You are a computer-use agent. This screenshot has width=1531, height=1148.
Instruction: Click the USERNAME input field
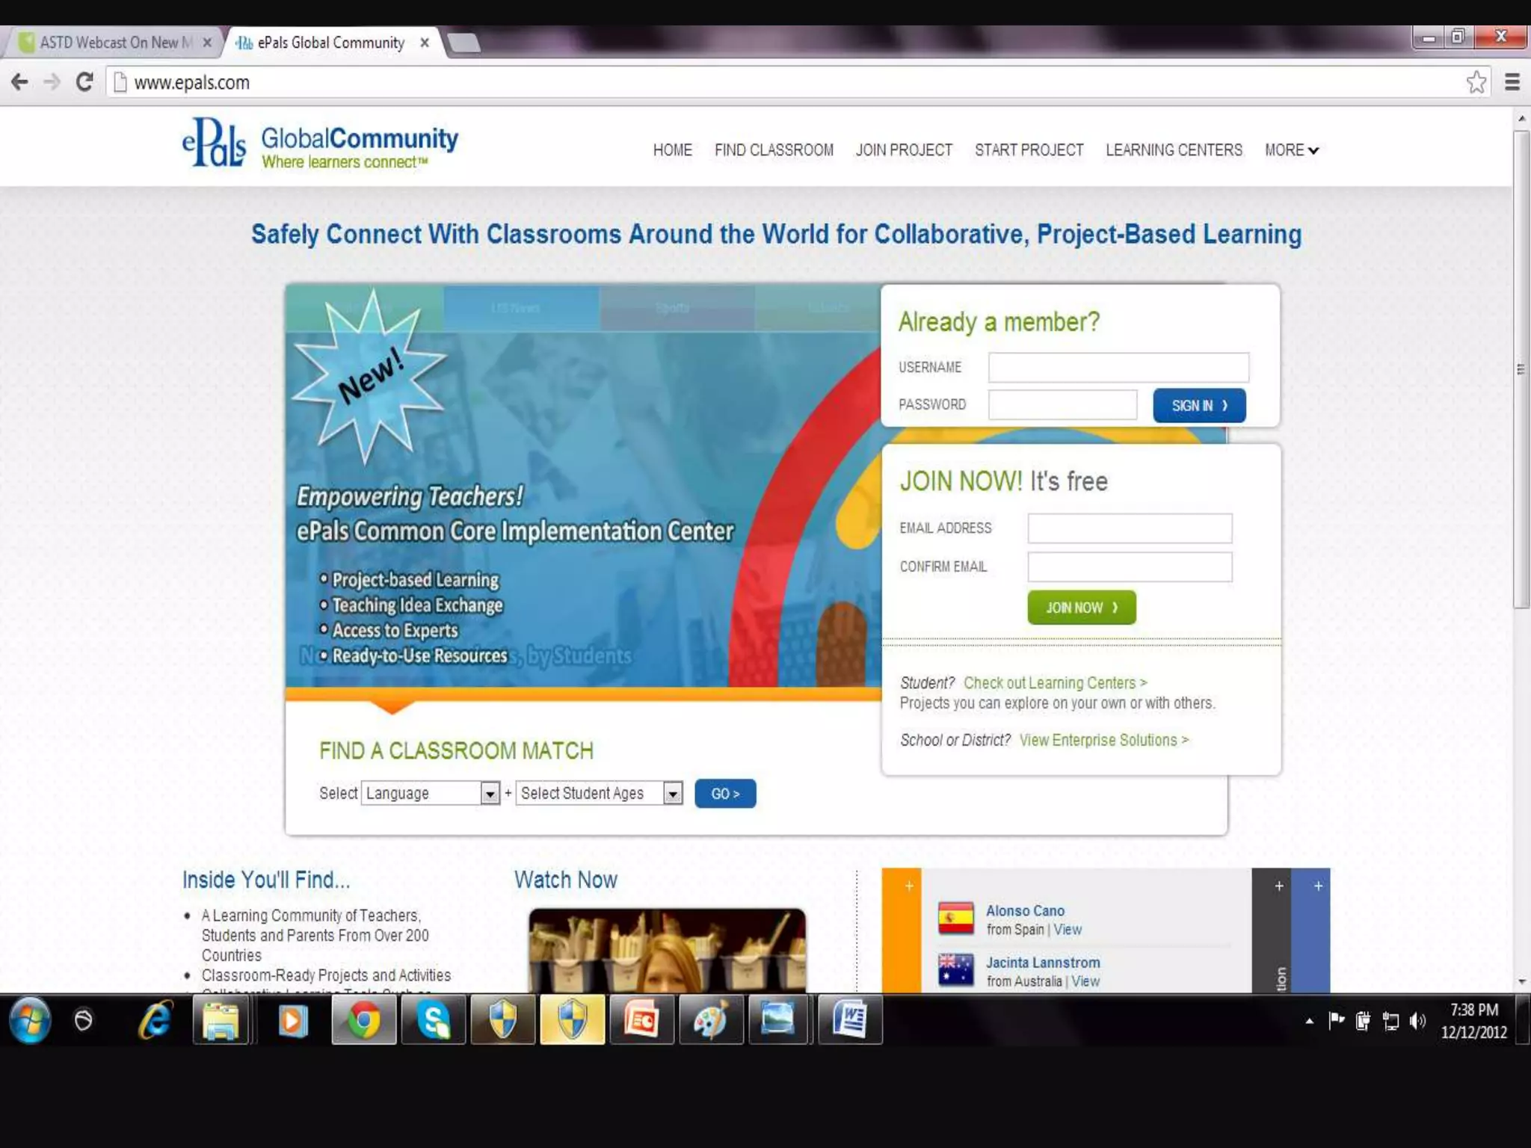(x=1118, y=367)
